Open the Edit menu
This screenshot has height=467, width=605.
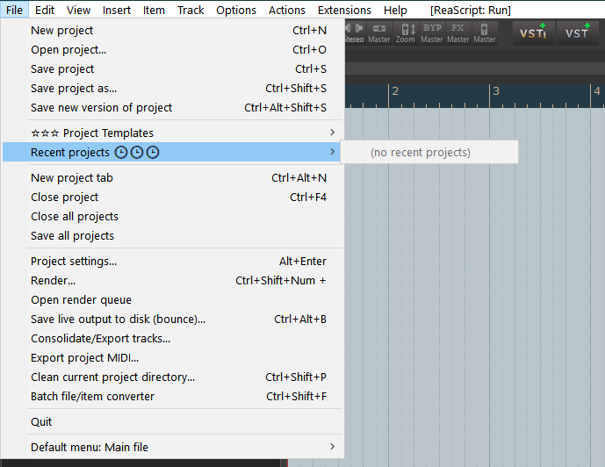(45, 10)
